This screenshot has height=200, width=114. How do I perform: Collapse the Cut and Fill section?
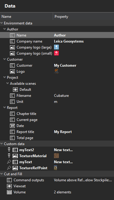pyautogui.click(x=2, y=174)
